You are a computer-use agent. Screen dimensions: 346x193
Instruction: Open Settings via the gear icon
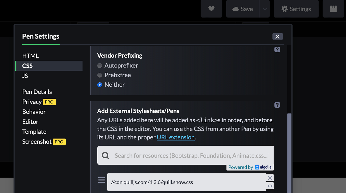tap(296, 9)
